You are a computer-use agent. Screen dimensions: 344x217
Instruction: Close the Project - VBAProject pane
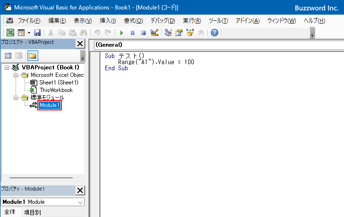click(x=80, y=43)
